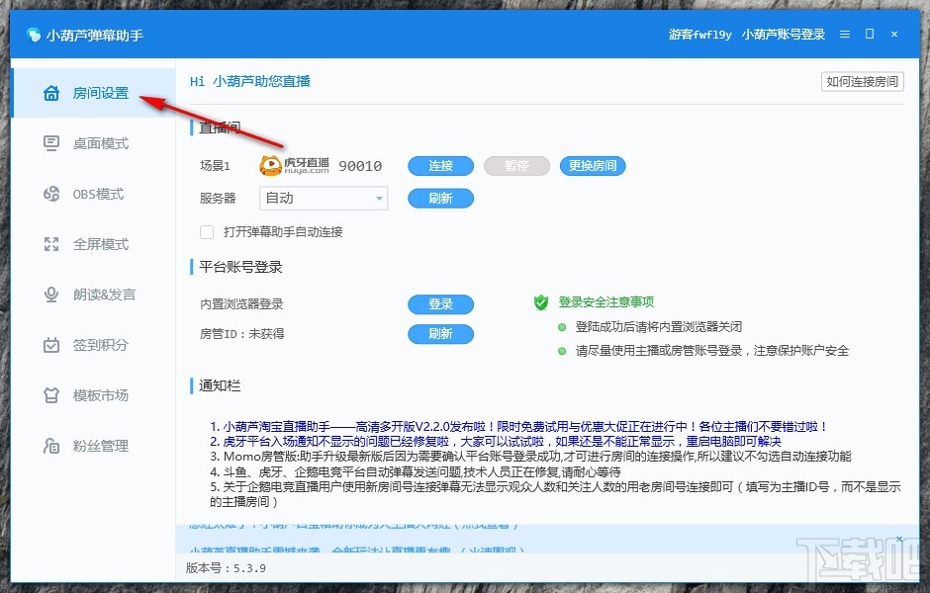Open the hamburger menu in title bar
The width and height of the screenshot is (930, 593).
843,33
